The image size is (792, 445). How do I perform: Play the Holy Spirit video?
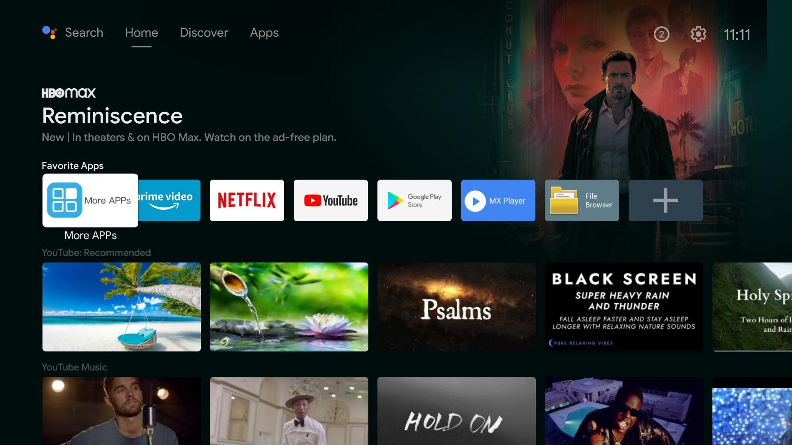(x=752, y=307)
